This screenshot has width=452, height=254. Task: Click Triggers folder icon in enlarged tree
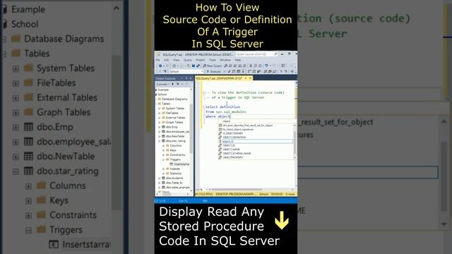coord(41,229)
